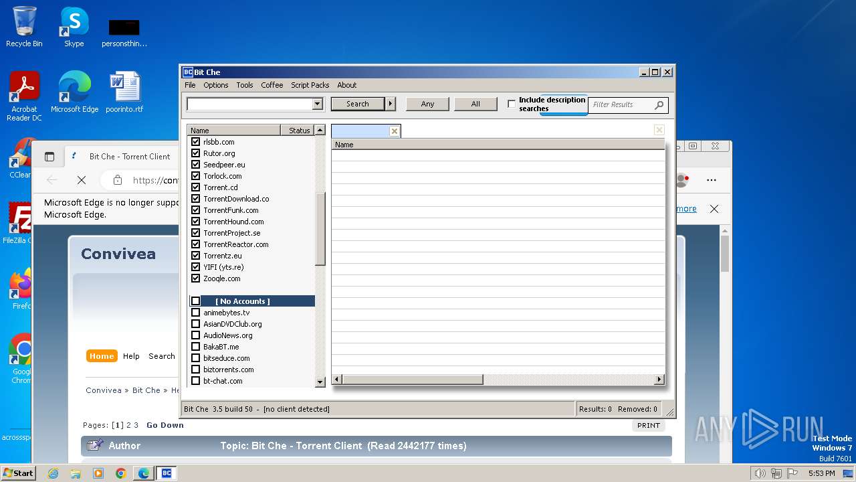Open the Script Packs menu
The height and width of the screenshot is (482, 856).
pos(310,85)
